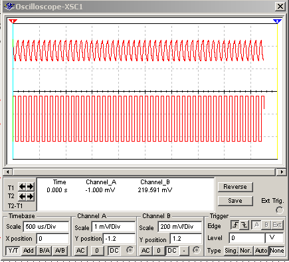Image resolution: width=289 pixels, height=262 pixels.
Task: Click the blue T2 cursor marker
Action: pos(277,21)
